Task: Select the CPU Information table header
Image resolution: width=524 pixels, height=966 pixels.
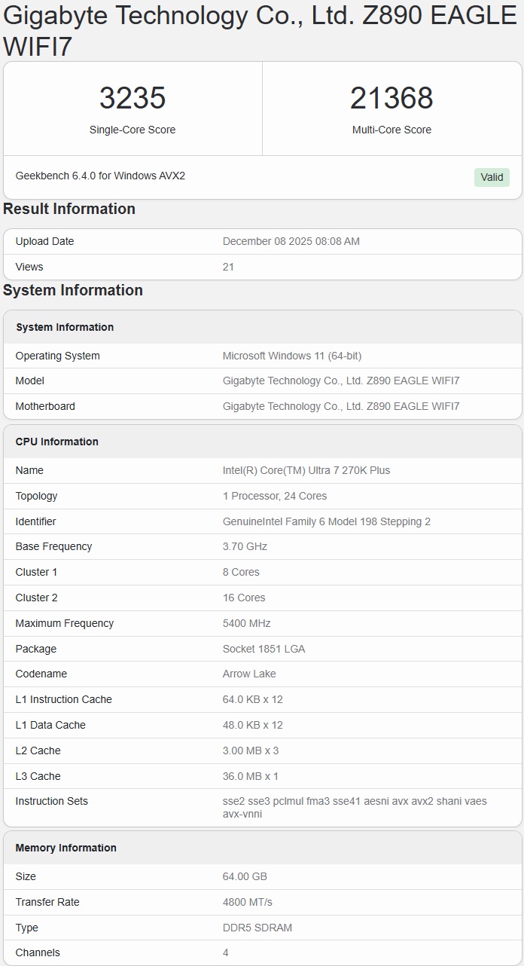Action: [x=57, y=442]
